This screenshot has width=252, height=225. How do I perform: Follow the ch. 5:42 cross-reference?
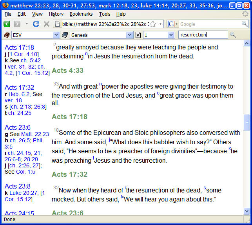point(31,60)
